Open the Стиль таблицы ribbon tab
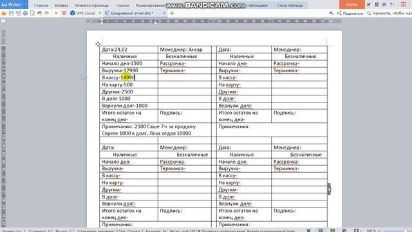 pyautogui.click(x=290, y=5)
